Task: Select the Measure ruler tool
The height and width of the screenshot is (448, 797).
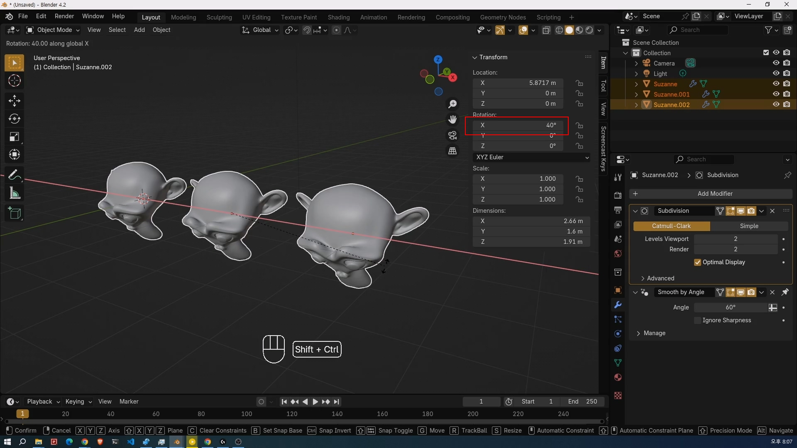Action: tap(15, 193)
